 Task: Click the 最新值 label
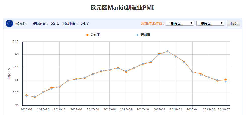(x=41, y=24)
